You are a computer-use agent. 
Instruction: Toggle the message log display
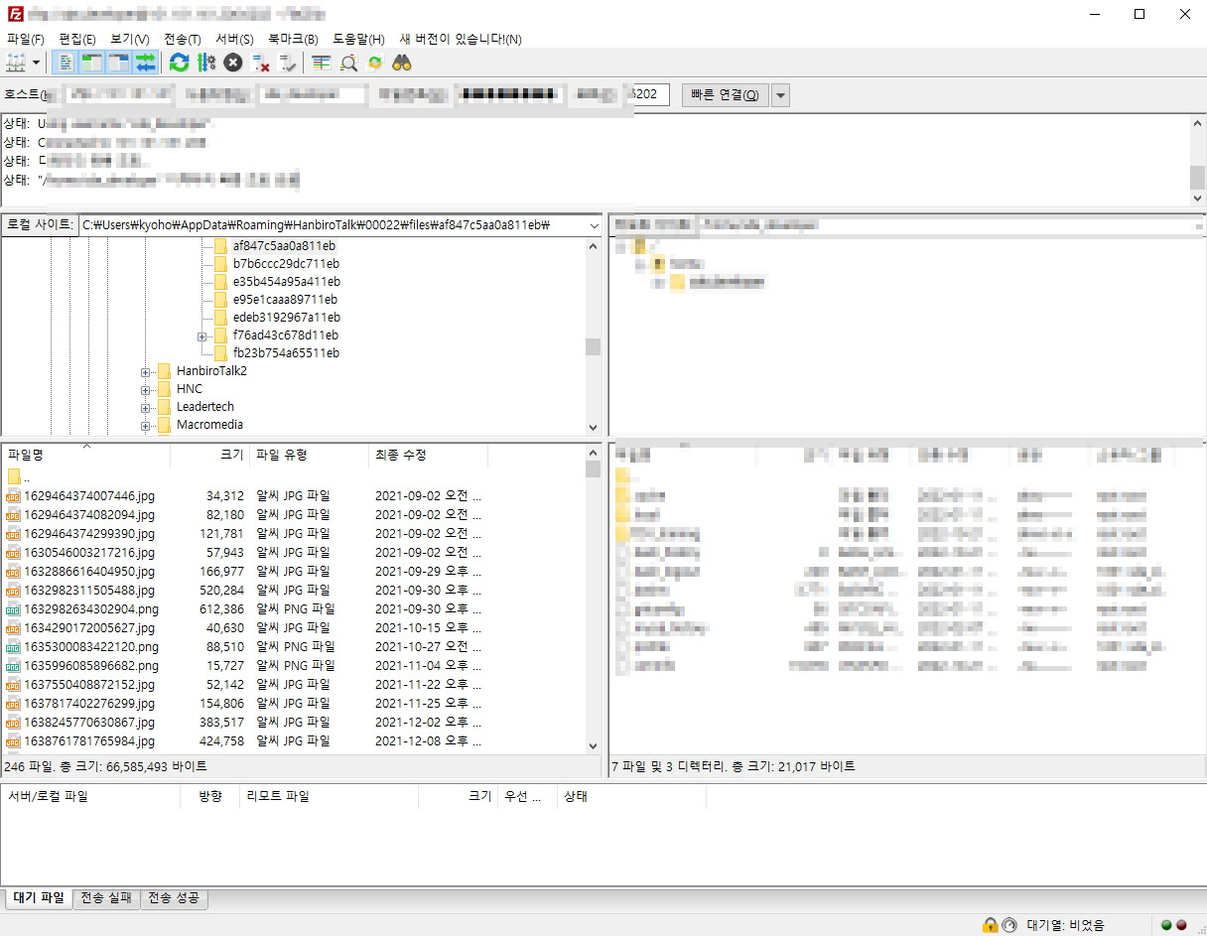coord(65,63)
